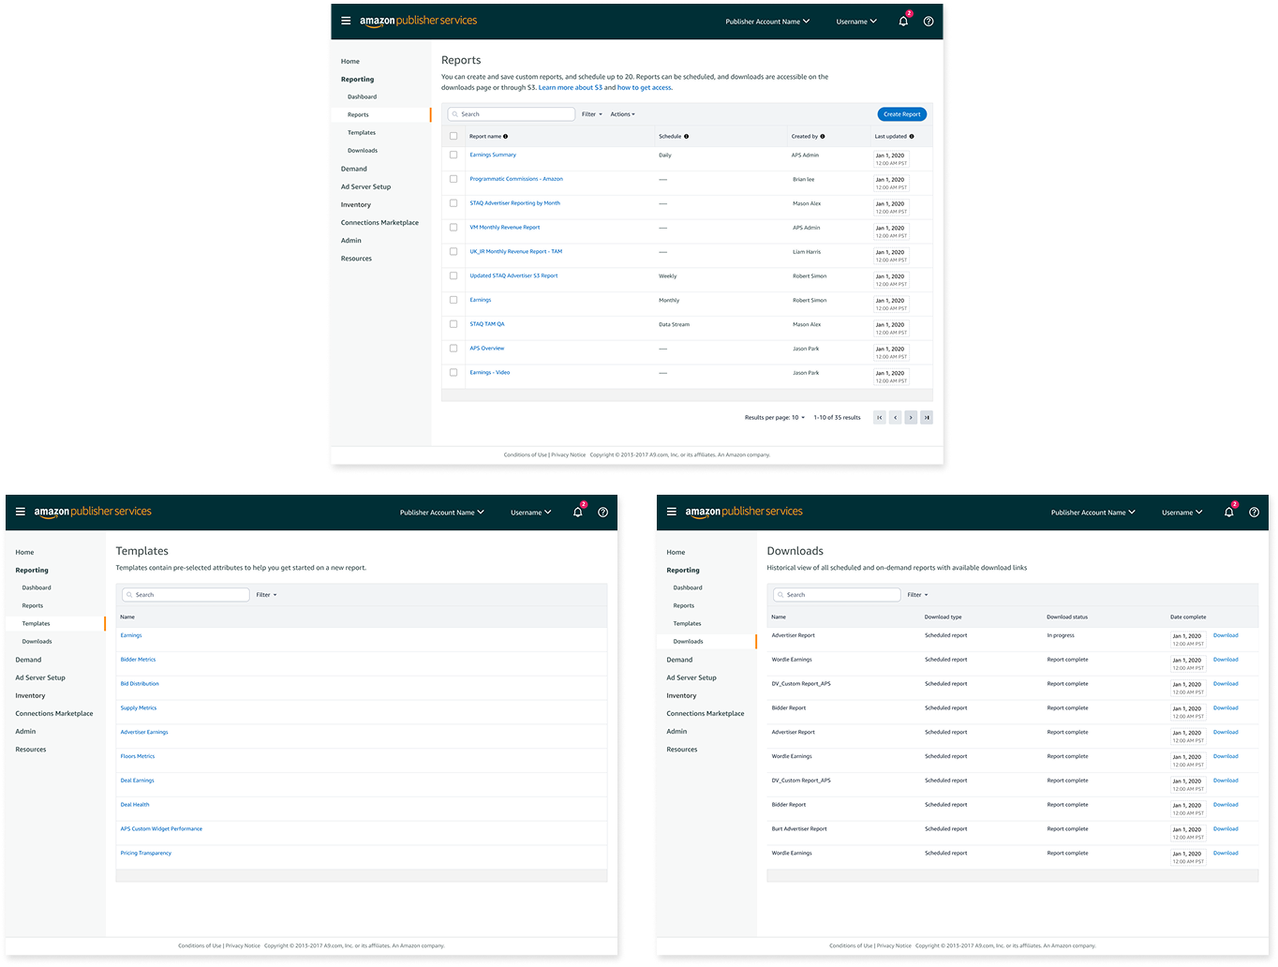Check the VM Monthly Revenue Report row
Viewport: 1278px width, 967px height.
pos(453,228)
